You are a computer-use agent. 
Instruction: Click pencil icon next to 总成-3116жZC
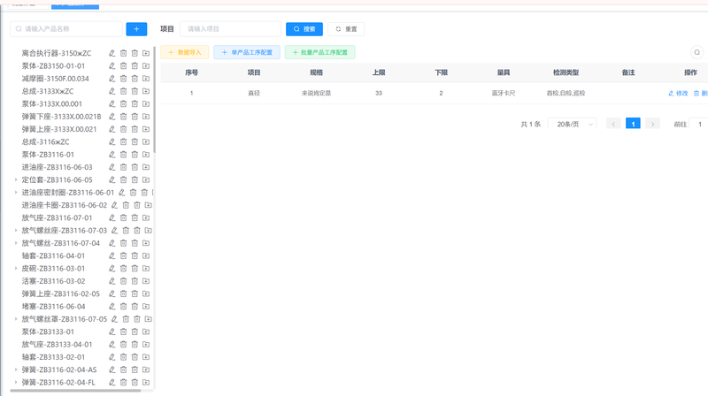coord(112,141)
